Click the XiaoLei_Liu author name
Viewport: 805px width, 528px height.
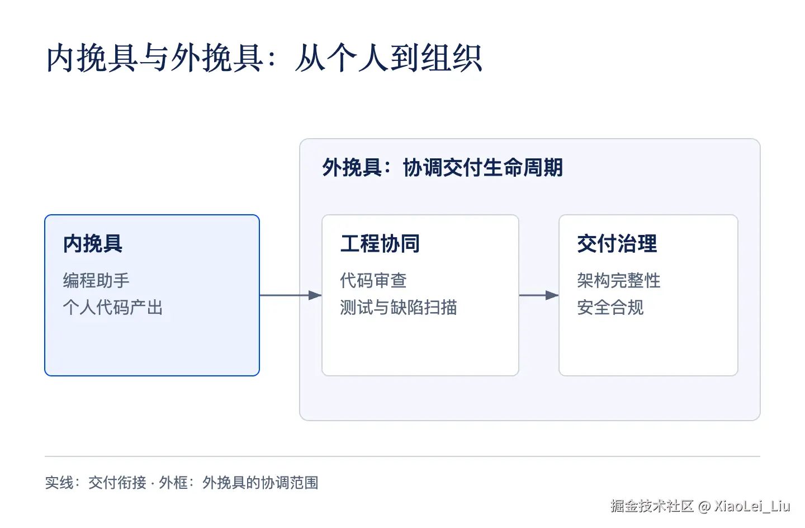point(752,506)
